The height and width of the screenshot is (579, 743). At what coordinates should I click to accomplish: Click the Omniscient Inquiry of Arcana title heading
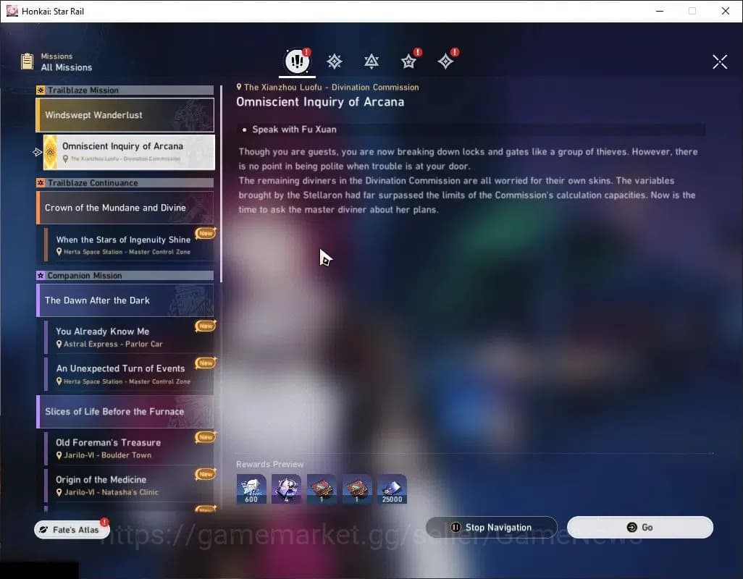coord(320,102)
